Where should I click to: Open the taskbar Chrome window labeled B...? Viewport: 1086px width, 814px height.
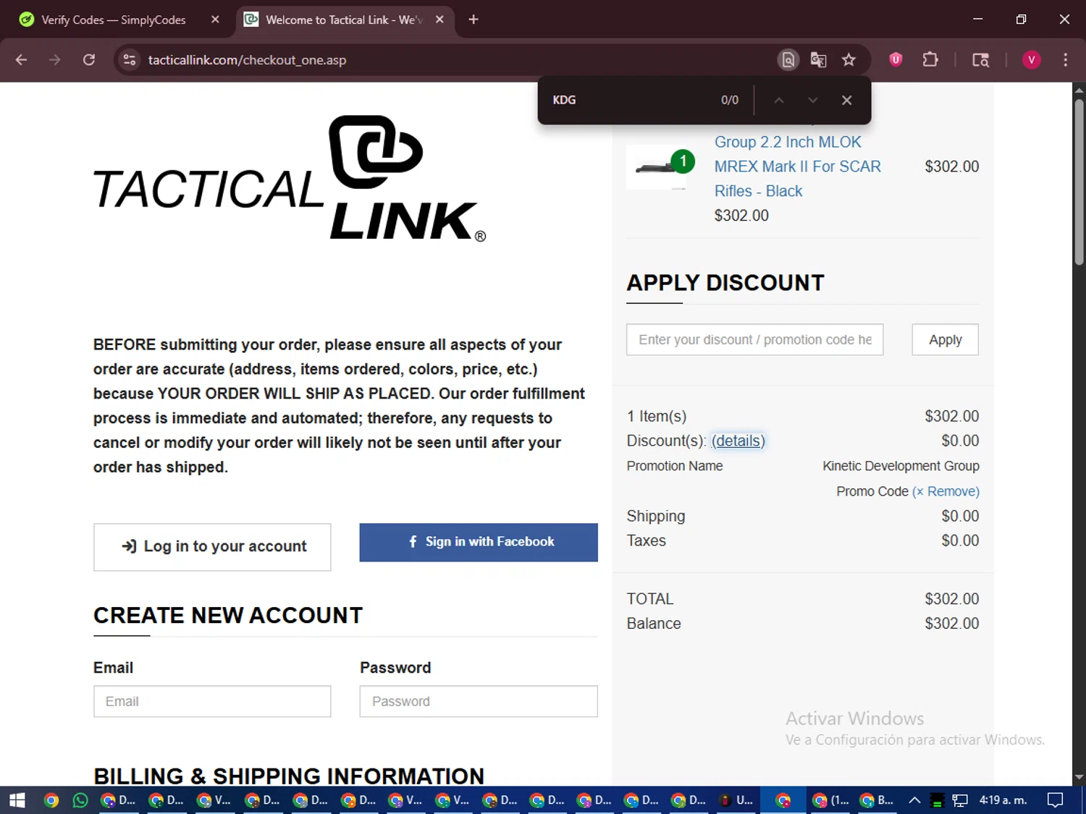pos(877,800)
